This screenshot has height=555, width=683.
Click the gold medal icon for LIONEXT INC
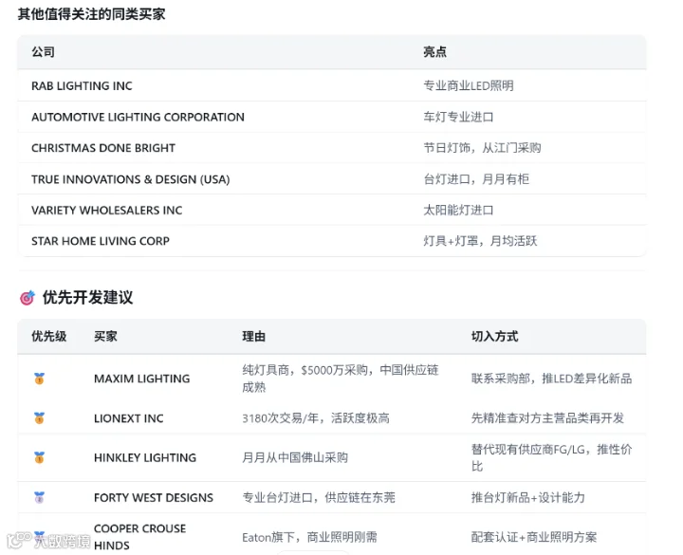pos(39,418)
